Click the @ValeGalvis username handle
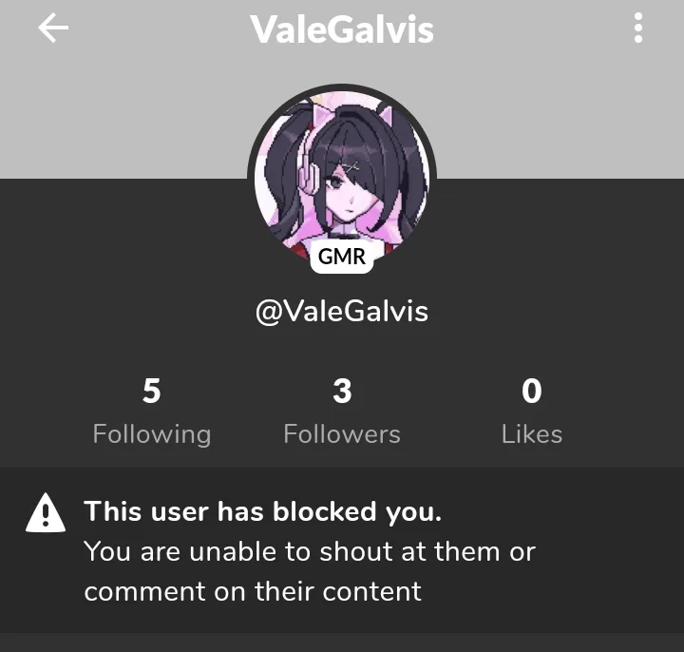This screenshot has height=652, width=684. pyautogui.click(x=342, y=311)
